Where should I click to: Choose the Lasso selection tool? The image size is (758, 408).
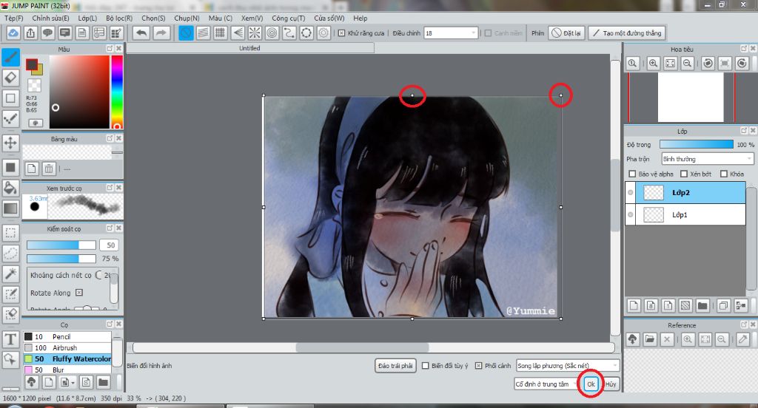point(10,253)
